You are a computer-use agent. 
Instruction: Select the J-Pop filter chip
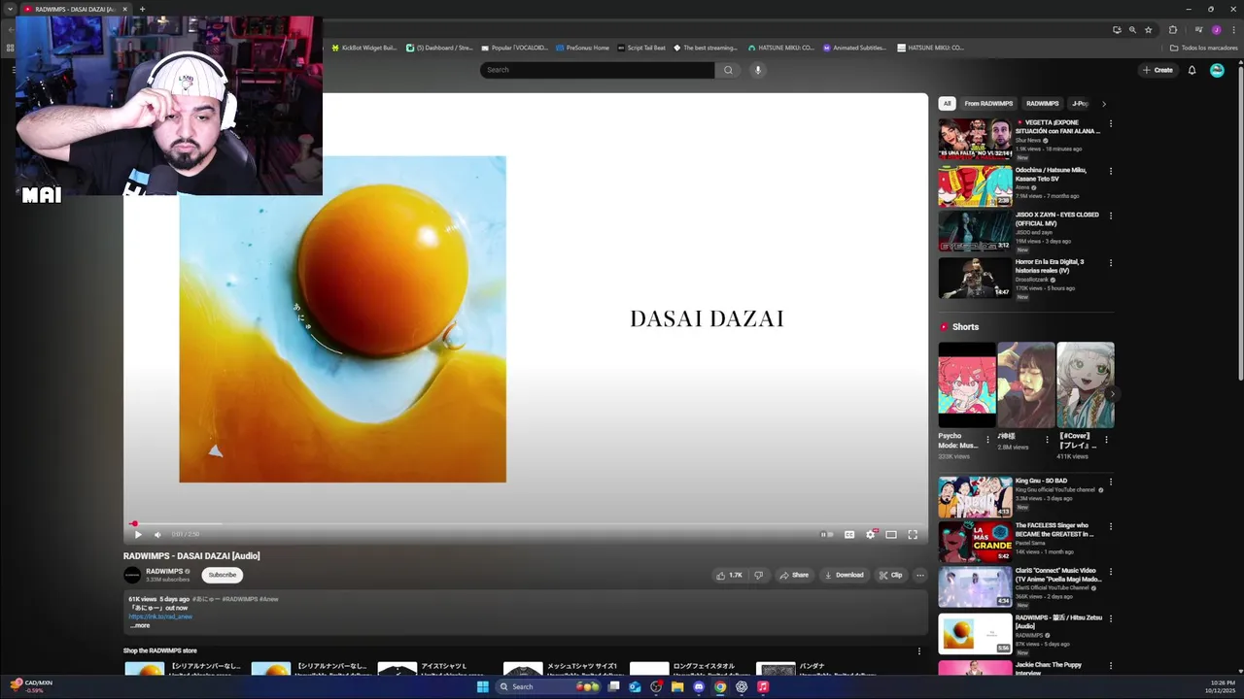pos(1080,103)
